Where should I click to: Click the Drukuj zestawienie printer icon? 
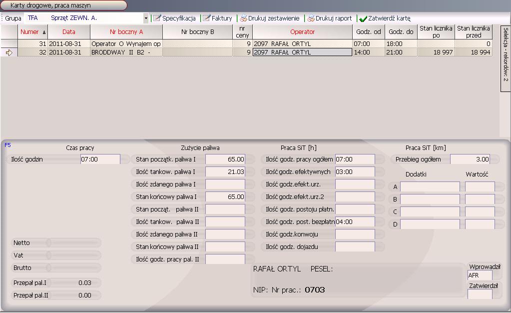click(x=243, y=18)
